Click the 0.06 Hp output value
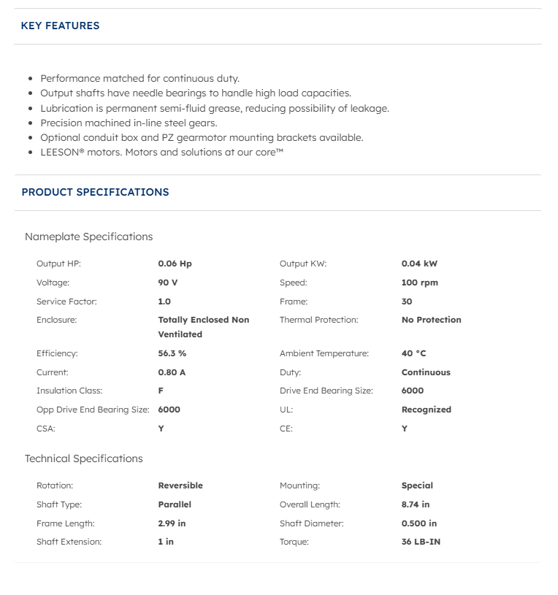 (x=175, y=264)
